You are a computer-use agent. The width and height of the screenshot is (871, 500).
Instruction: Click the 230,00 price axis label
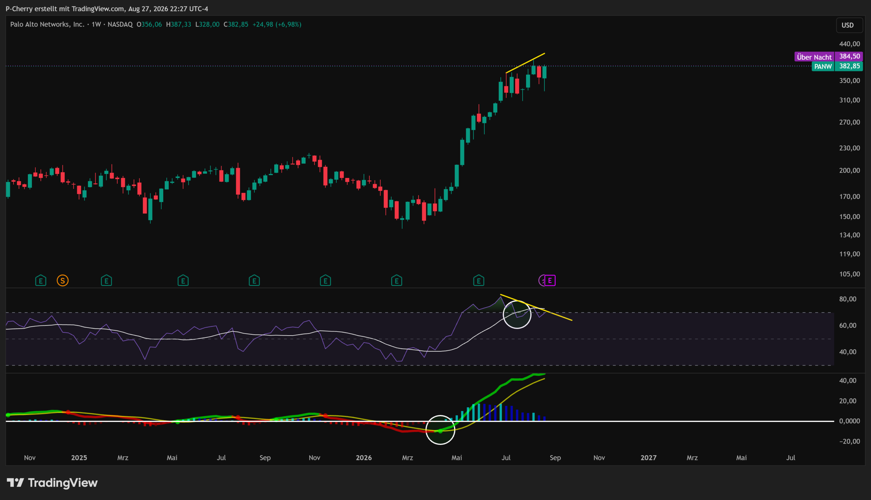[849, 148]
